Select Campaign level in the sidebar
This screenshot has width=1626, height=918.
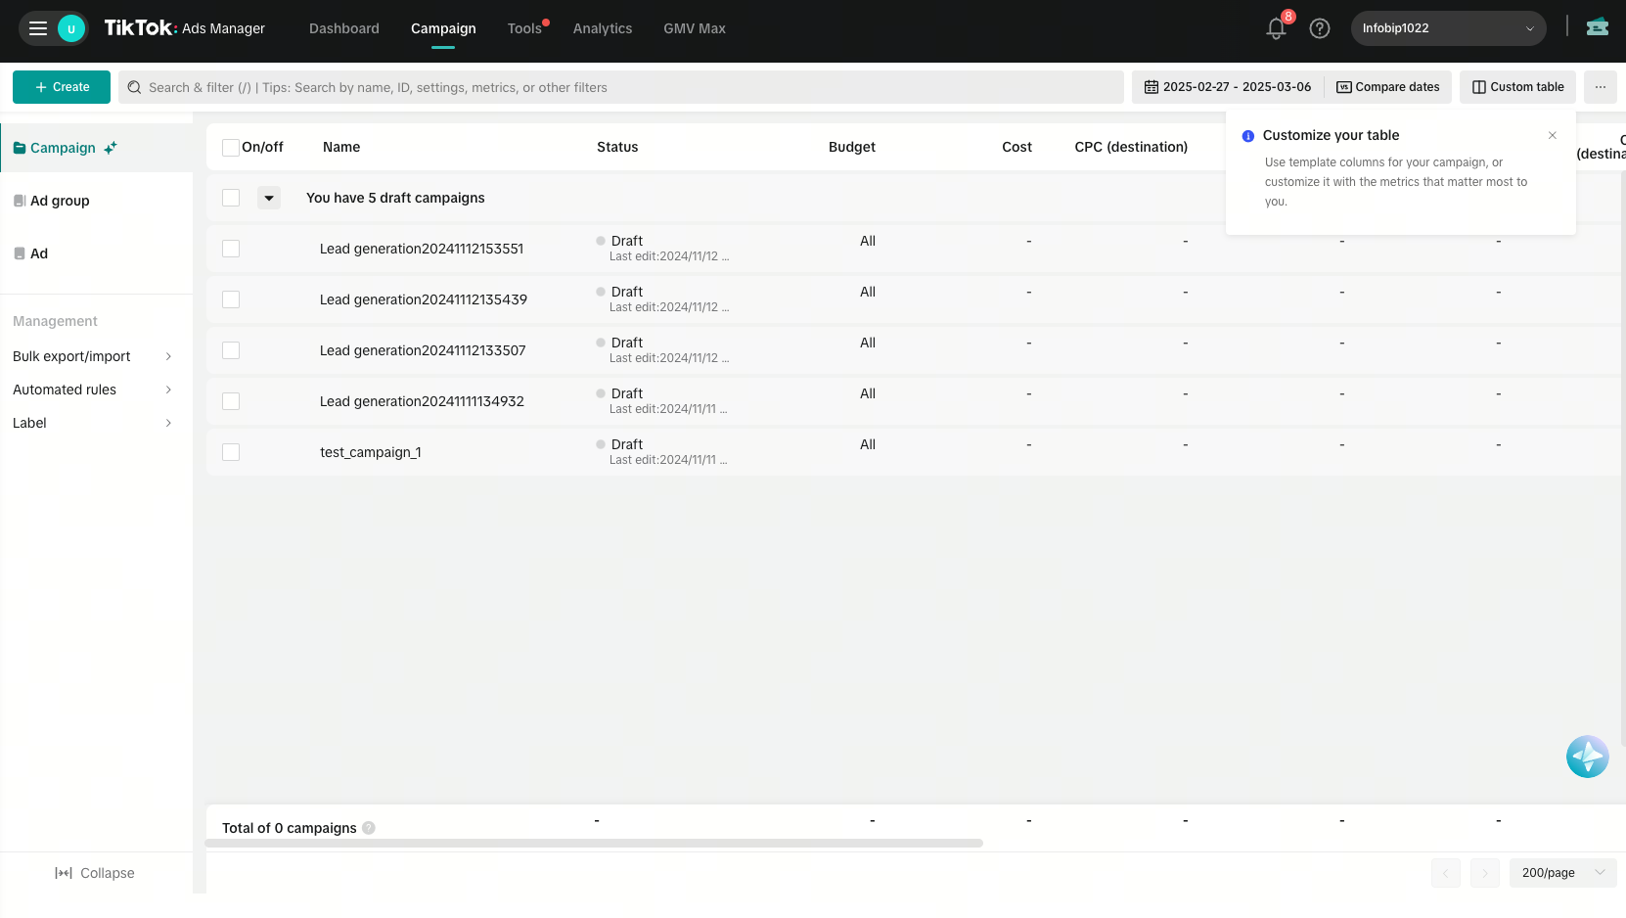[x=97, y=148]
